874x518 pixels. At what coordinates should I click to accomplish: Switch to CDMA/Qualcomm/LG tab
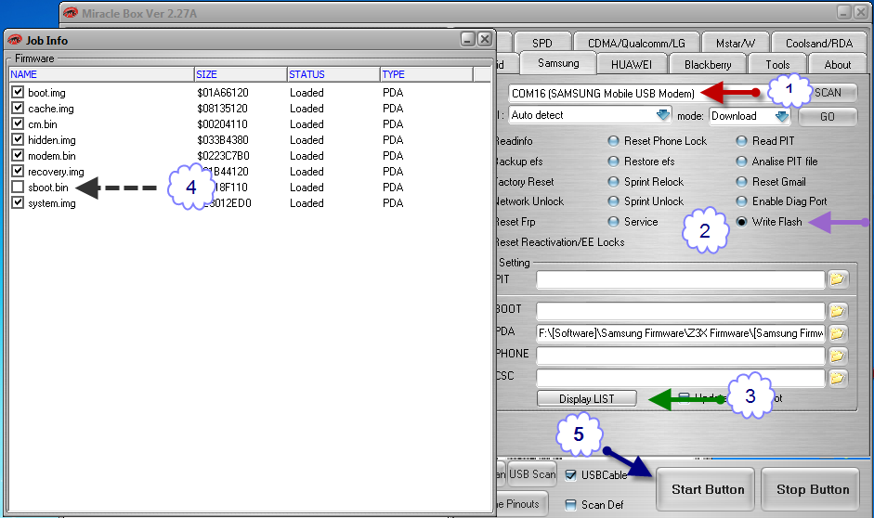point(636,43)
